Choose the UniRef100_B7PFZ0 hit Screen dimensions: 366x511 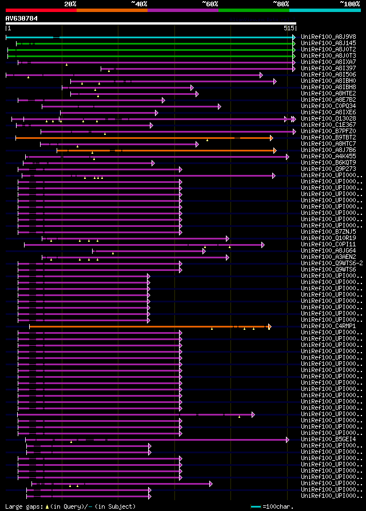click(x=328, y=131)
